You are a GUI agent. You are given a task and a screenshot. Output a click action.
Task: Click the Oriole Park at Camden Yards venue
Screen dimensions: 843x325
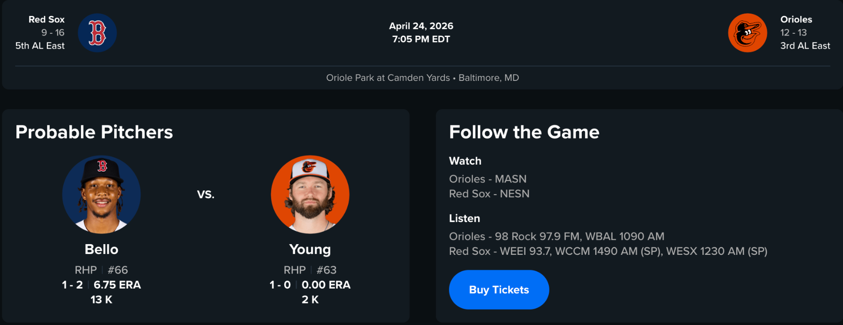tap(388, 78)
